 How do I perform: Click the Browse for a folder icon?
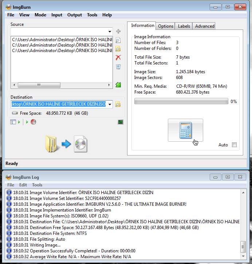click(x=118, y=49)
